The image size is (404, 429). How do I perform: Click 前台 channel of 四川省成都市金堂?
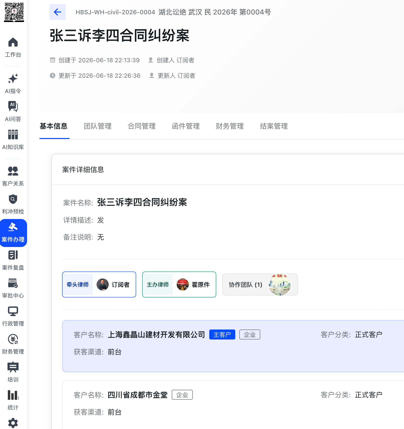click(x=115, y=412)
